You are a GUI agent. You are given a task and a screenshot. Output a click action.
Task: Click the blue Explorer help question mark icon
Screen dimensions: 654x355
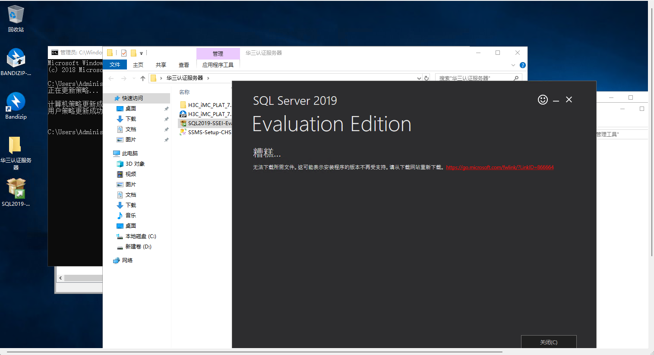[x=523, y=65]
